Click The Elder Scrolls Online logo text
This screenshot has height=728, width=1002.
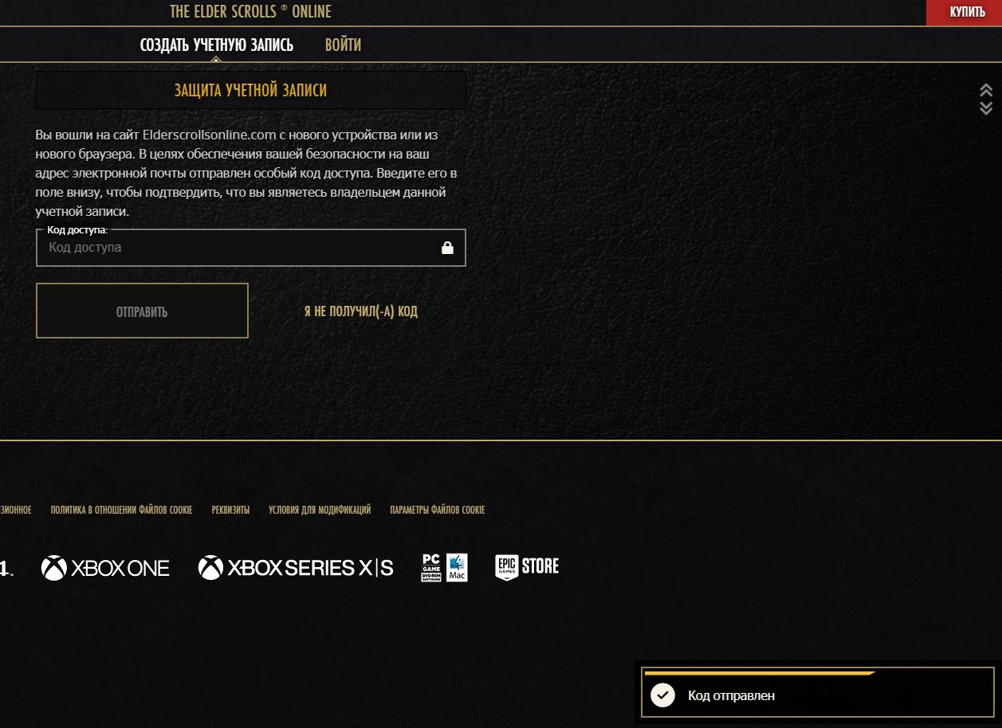coord(250,11)
